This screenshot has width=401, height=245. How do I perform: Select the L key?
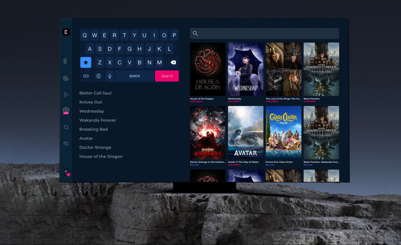[x=169, y=49]
